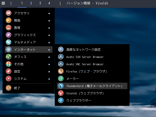Expand the オフィス submenu arrow

[49, 57]
